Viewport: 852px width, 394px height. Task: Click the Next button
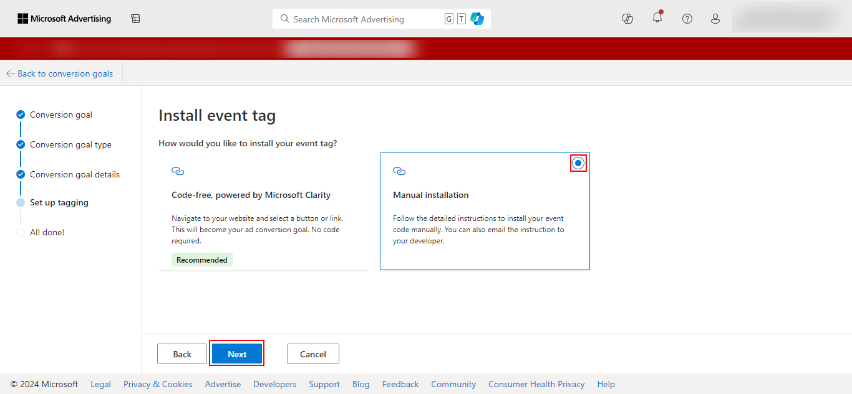[237, 354]
